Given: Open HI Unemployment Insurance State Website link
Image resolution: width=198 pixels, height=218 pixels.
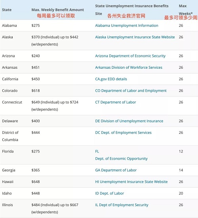Looking at the screenshot, I should click(x=131, y=182).
